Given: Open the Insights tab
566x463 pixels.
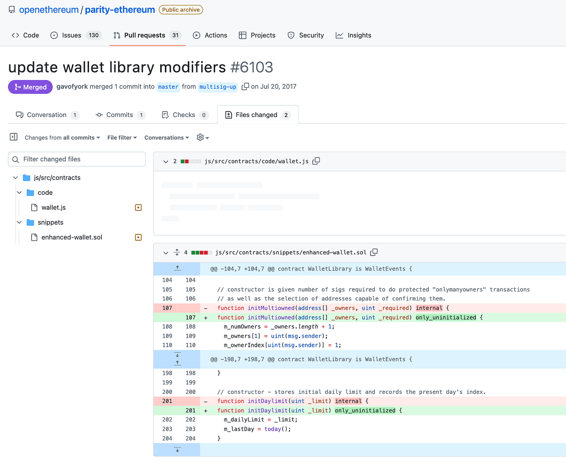Looking at the screenshot, I should click(353, 35).
